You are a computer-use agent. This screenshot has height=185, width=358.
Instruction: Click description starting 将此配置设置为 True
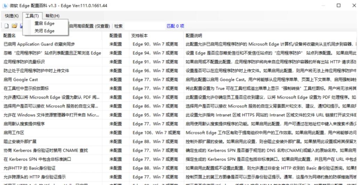(271, 89)
